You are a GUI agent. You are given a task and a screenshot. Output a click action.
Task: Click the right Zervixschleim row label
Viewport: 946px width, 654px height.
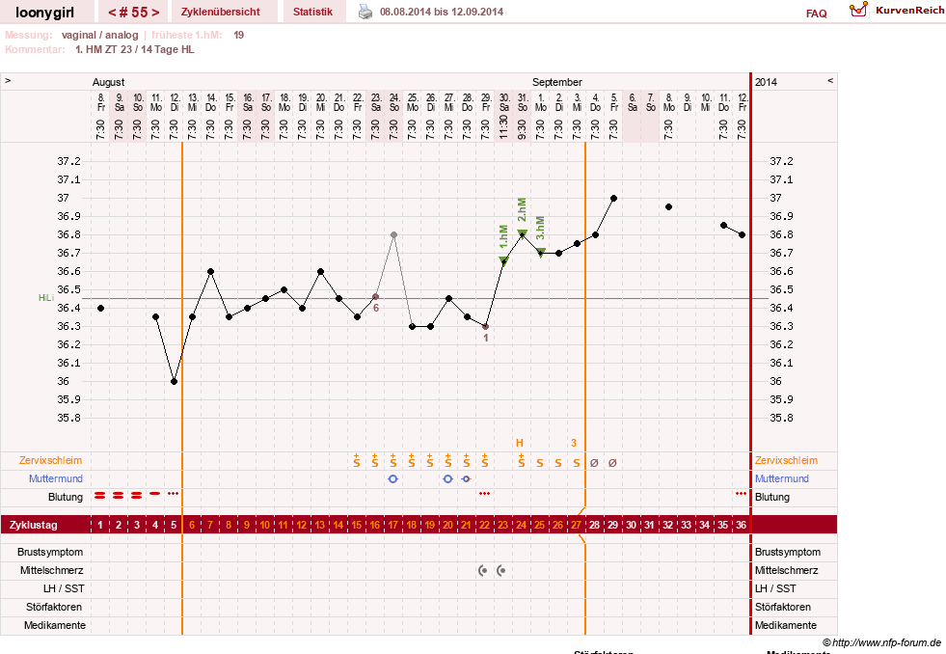coord(786,460)
